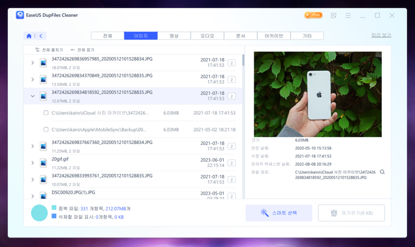This screenshot has width=415, height=247.
Task: Click the EaseUS DupFiles Cleaner logo
Action: click(20, 15)
